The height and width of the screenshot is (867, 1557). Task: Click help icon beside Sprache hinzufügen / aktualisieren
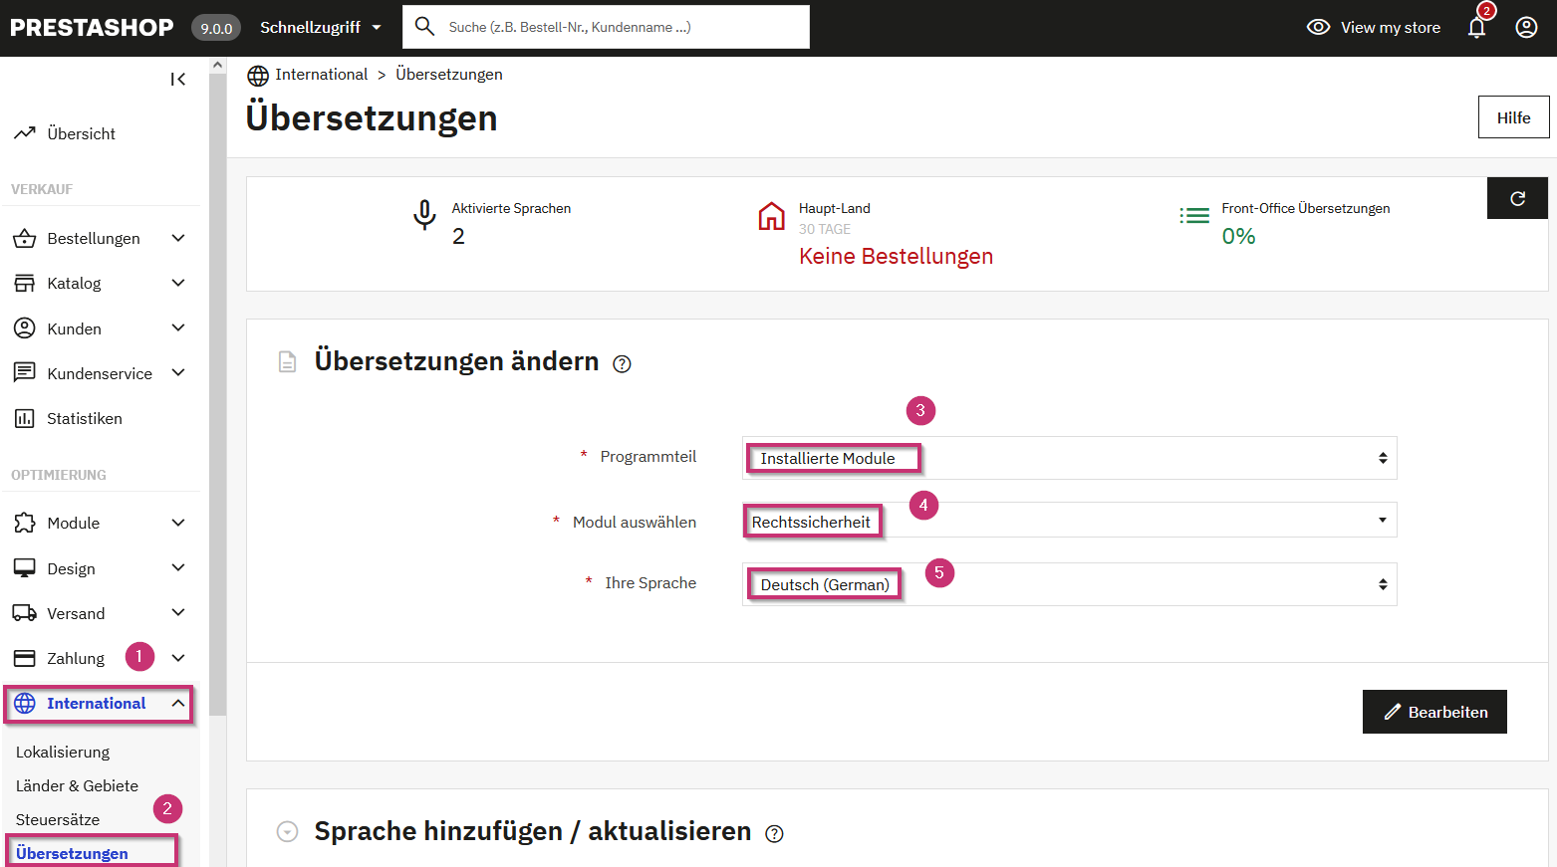[x=774, y=834]
